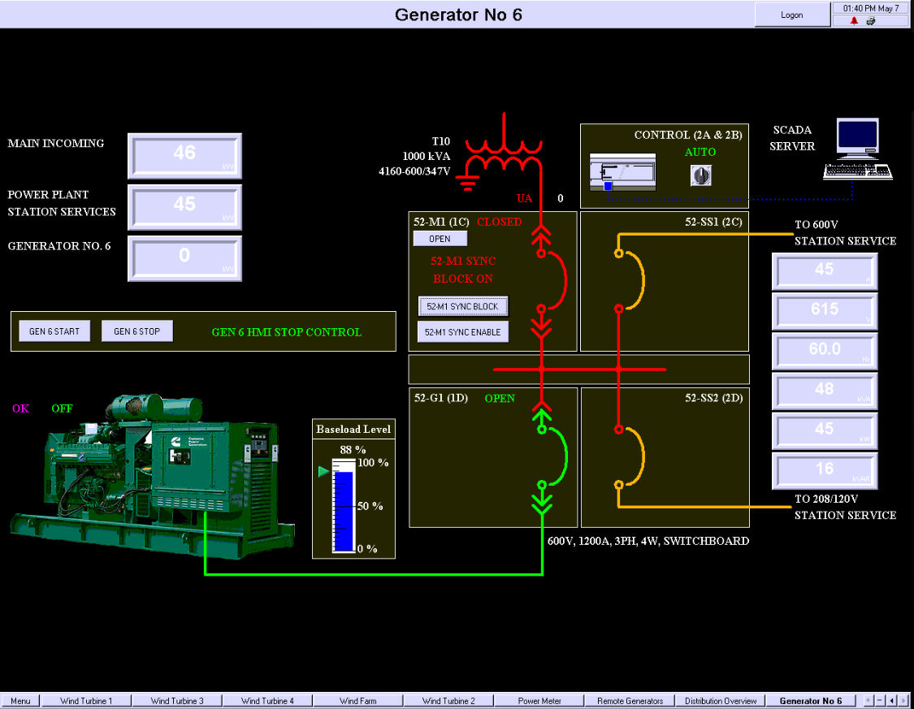Click the right navigation arrow beside tabs
This screenshot has height=709, width=914.
point(903,700)
